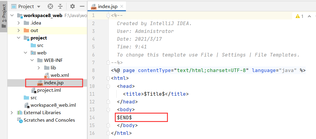Jump to previous highlighted error arrow
The height and width of the screenshot is (139, 316).
pos(309,16)
